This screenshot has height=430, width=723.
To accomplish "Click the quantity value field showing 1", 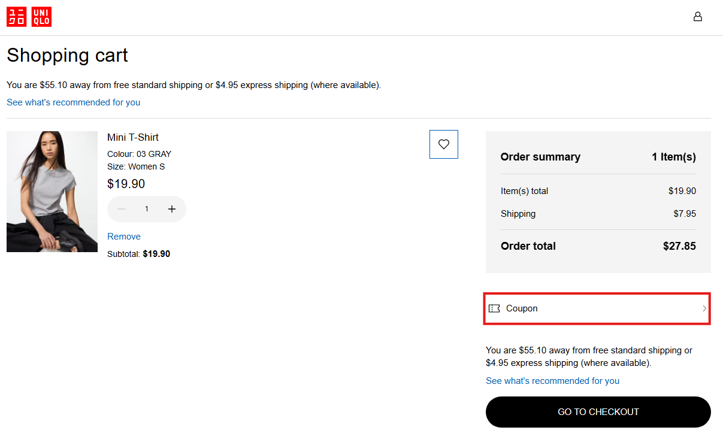I will click(147, 209).
